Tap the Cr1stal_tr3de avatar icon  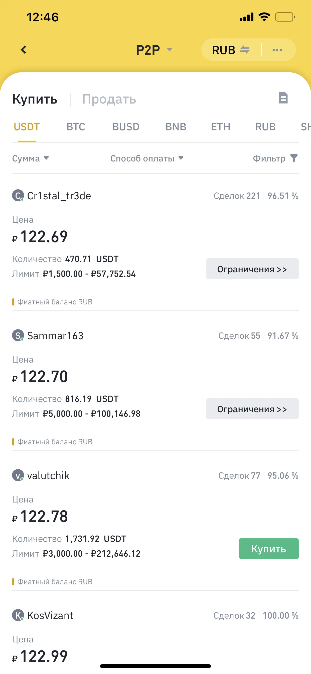pyautogui.click(x=18, y=196)
